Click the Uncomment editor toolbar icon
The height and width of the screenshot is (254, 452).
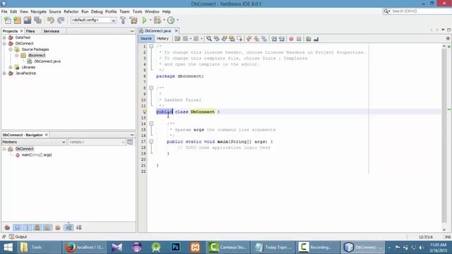[x=316, y=39]
